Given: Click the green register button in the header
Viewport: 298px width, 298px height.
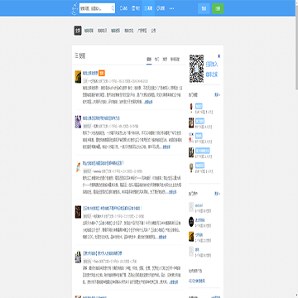Looking at the screenshot, I should [x=218, y=8].
